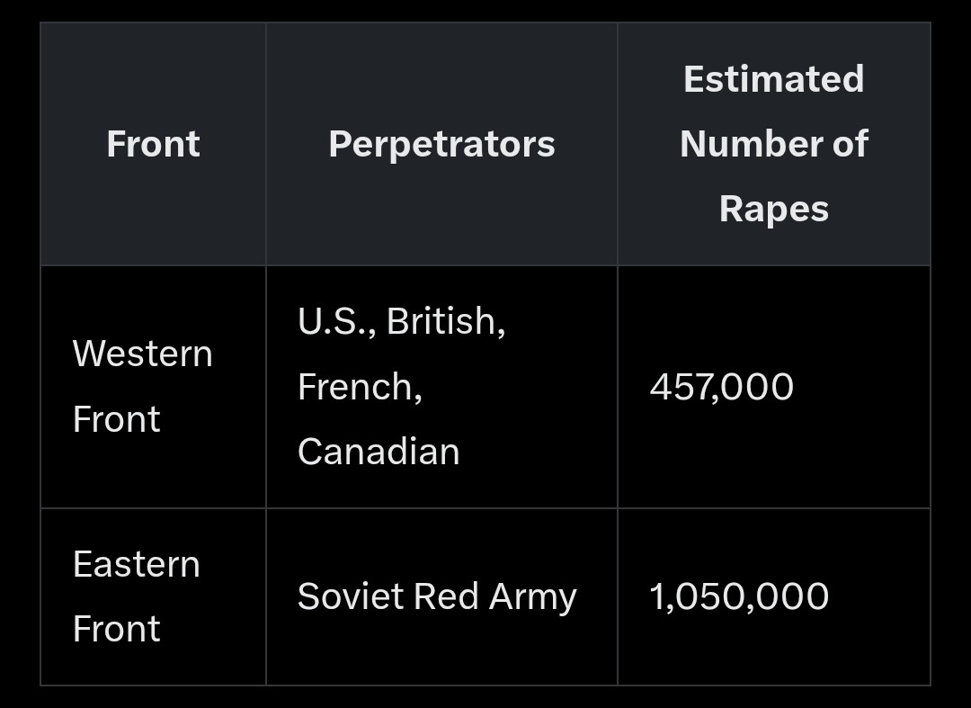
Task: Select the Western Front cell
Action: tap(153, 387)
